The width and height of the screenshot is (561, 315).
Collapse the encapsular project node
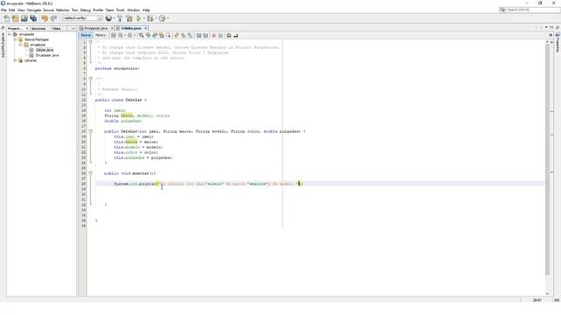pyautogui.click(x=10, y=34)
